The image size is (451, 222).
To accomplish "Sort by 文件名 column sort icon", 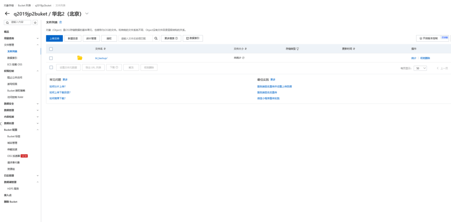I will tap(104, 49).
